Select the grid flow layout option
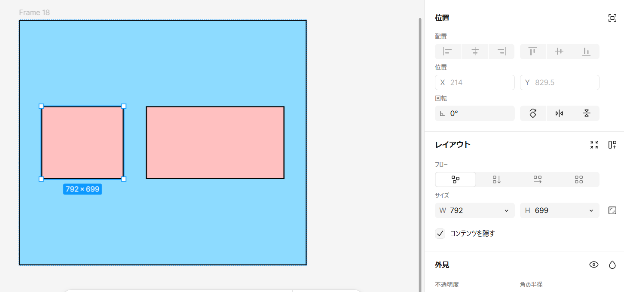 [x=578, y=179]
